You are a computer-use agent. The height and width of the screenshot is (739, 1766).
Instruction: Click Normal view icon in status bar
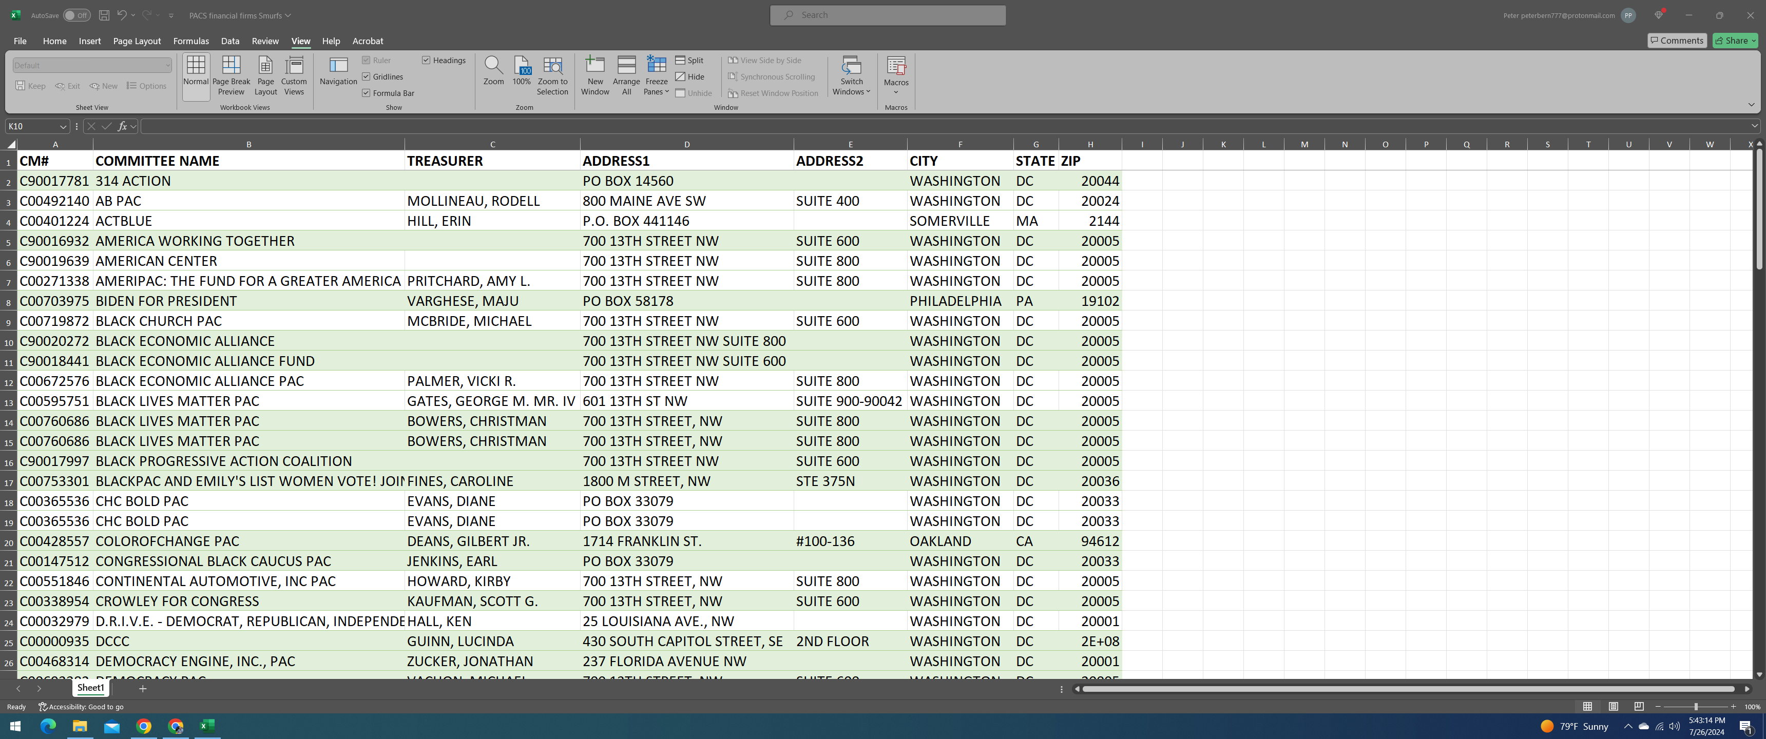(1588, 707)
